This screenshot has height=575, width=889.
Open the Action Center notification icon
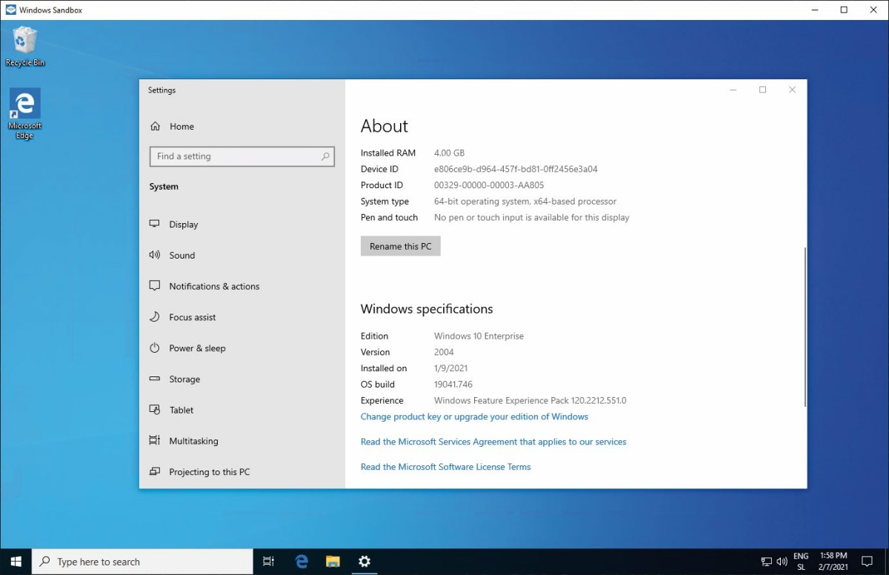click(x=867, y=562)
